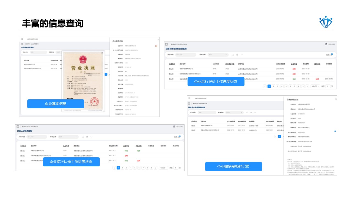Click 企业名称 search field in 企业基本信息查询 window

(38, 52)
